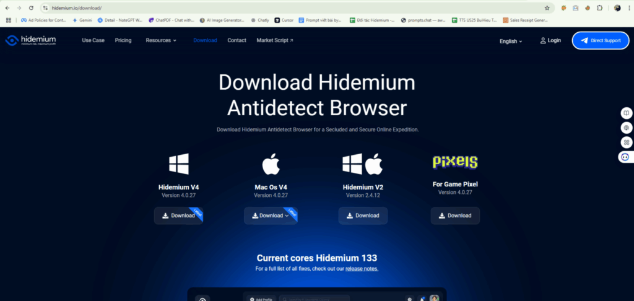The height and width of the screenshot is (301, 634).
Task: Open the Prompt viết bài bookmark
Action: click(321, 20)
